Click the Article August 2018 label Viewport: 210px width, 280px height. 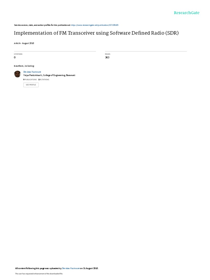tap(24, 43)
